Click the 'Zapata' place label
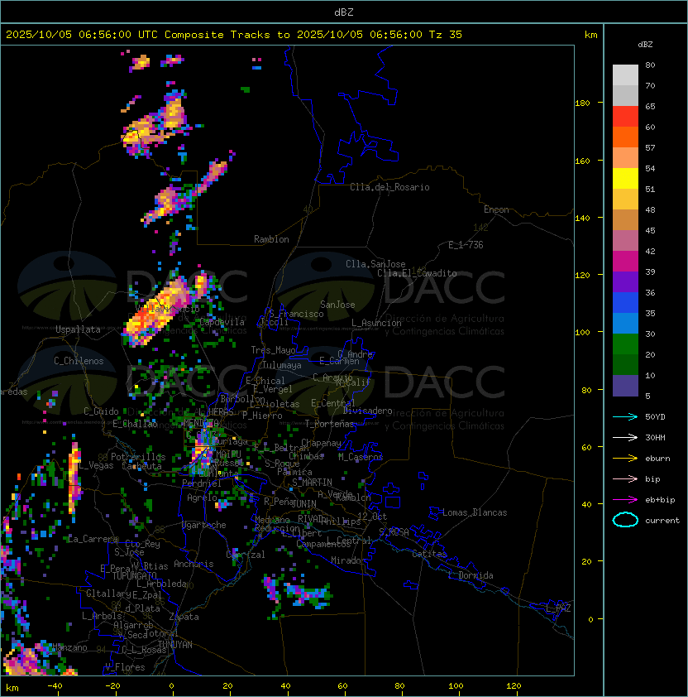688x697 pixels. (x=184, y=617)
